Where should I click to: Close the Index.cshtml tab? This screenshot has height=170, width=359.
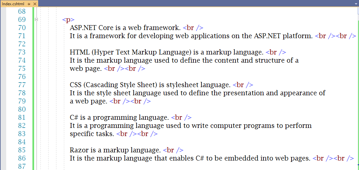coord(35,4)
